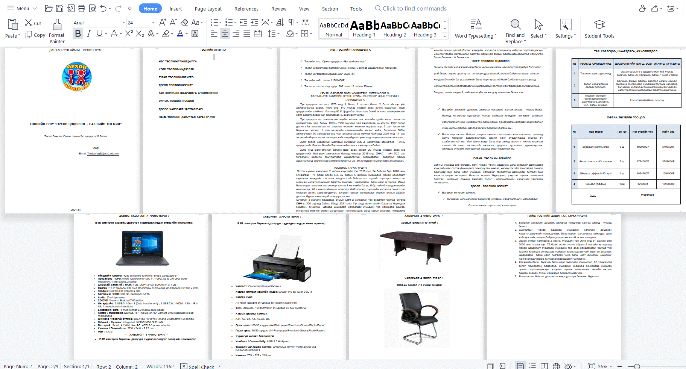This screenshot has width=686, height=369.
Task: Click the distributed alignment icon
Action: [257, 33]
